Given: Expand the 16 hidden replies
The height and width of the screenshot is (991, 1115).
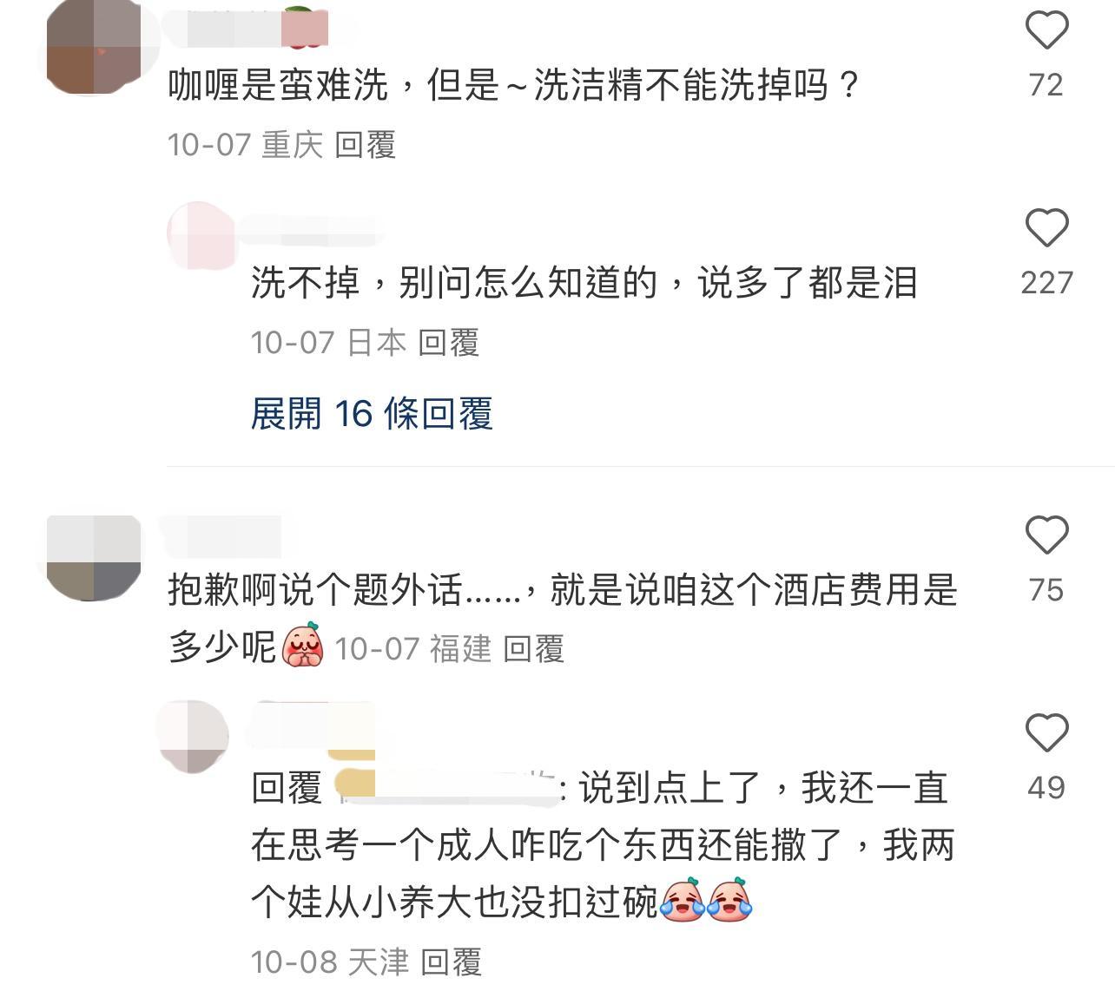Looking at the screenshot, I should coord(372,414).
